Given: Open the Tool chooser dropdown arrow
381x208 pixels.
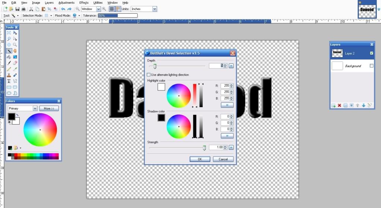Looking at the screenshot, I should pyautogui.click(x=18, y=16).
